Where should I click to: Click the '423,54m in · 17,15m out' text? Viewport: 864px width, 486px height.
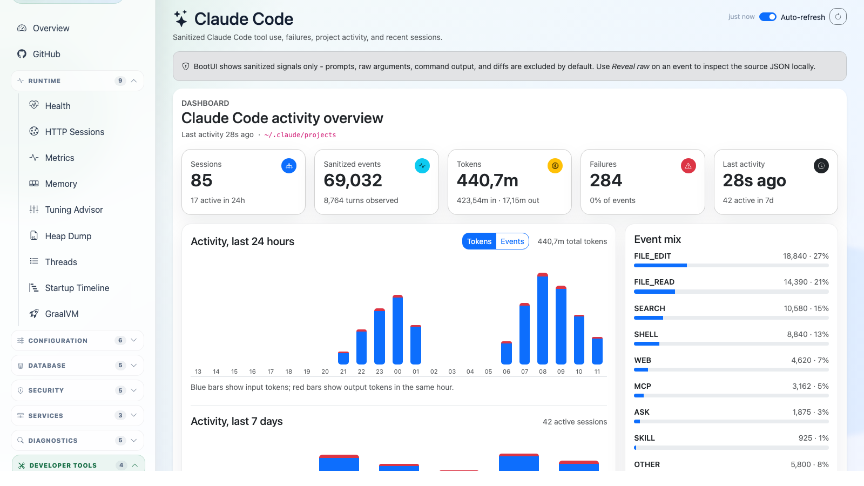click(x=498, y=200)
